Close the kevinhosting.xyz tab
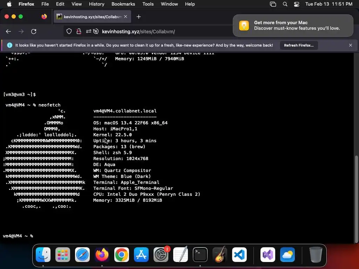The width and height of the screenshot is (359, 269). pos(126,16)
